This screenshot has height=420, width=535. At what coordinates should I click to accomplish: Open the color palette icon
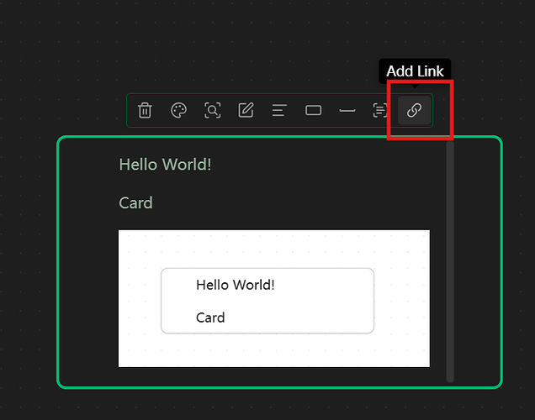coord(178,110)
